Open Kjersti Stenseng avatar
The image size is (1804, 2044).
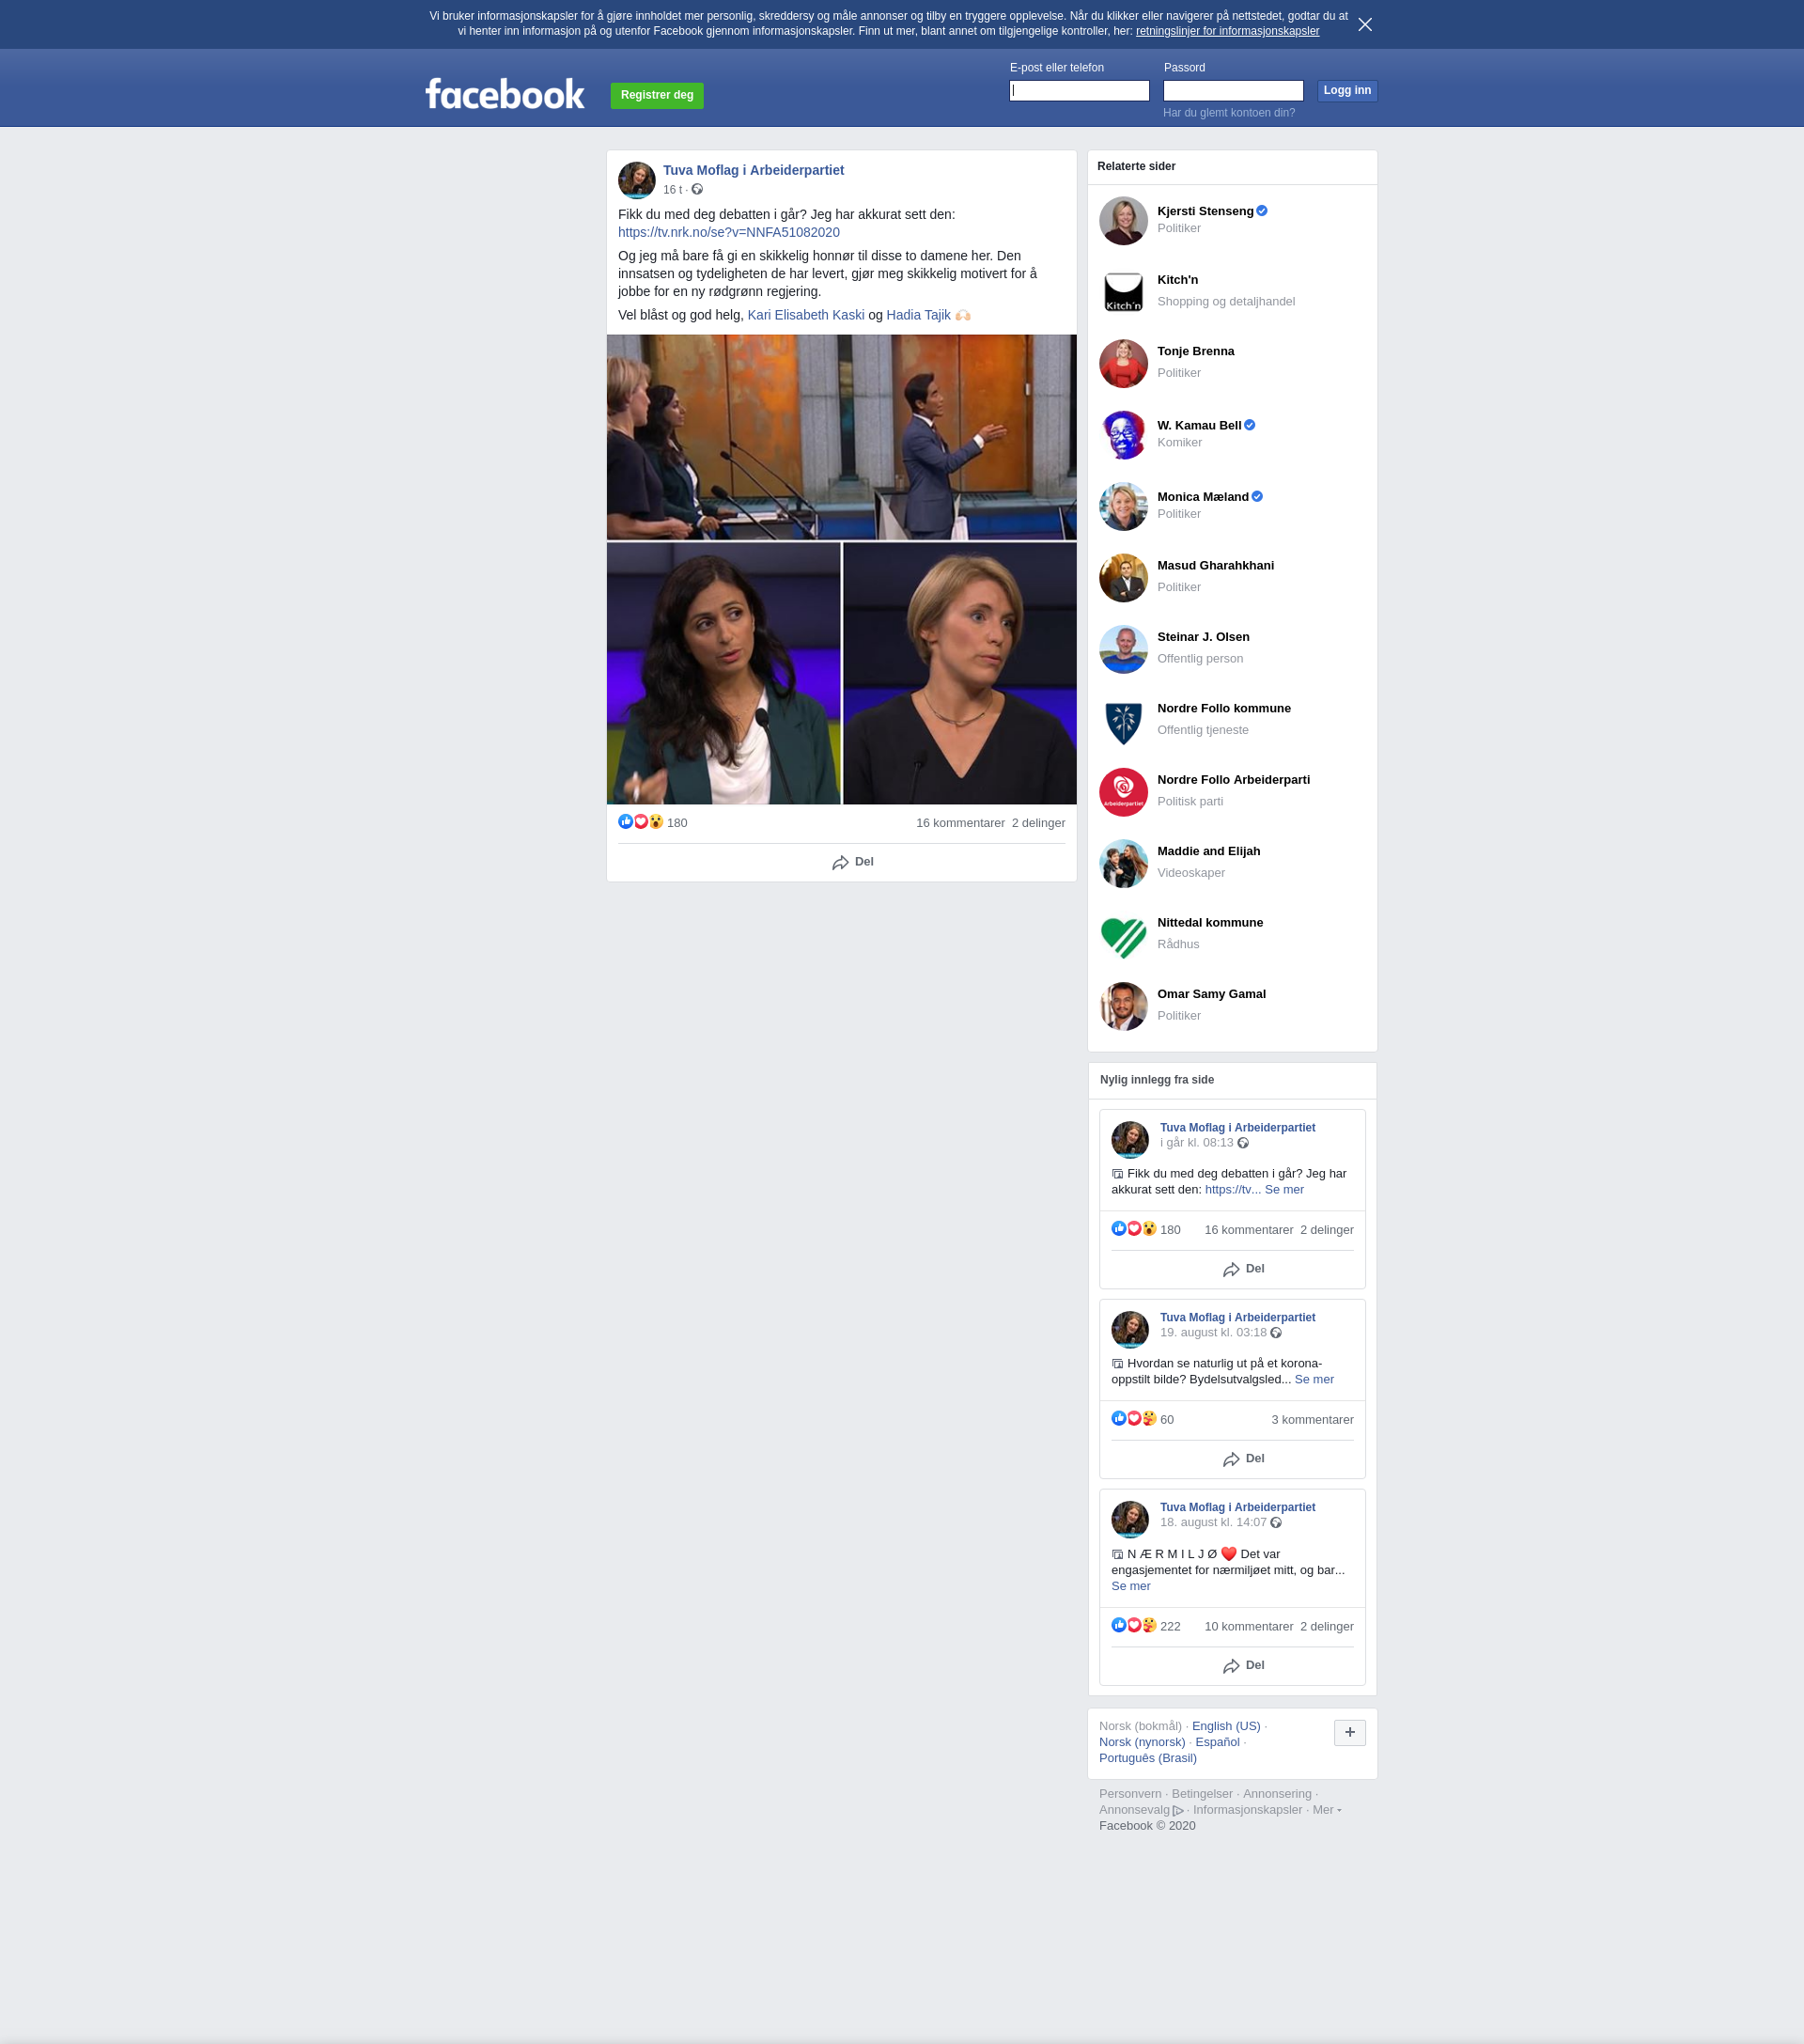[x=1123, y=221]
